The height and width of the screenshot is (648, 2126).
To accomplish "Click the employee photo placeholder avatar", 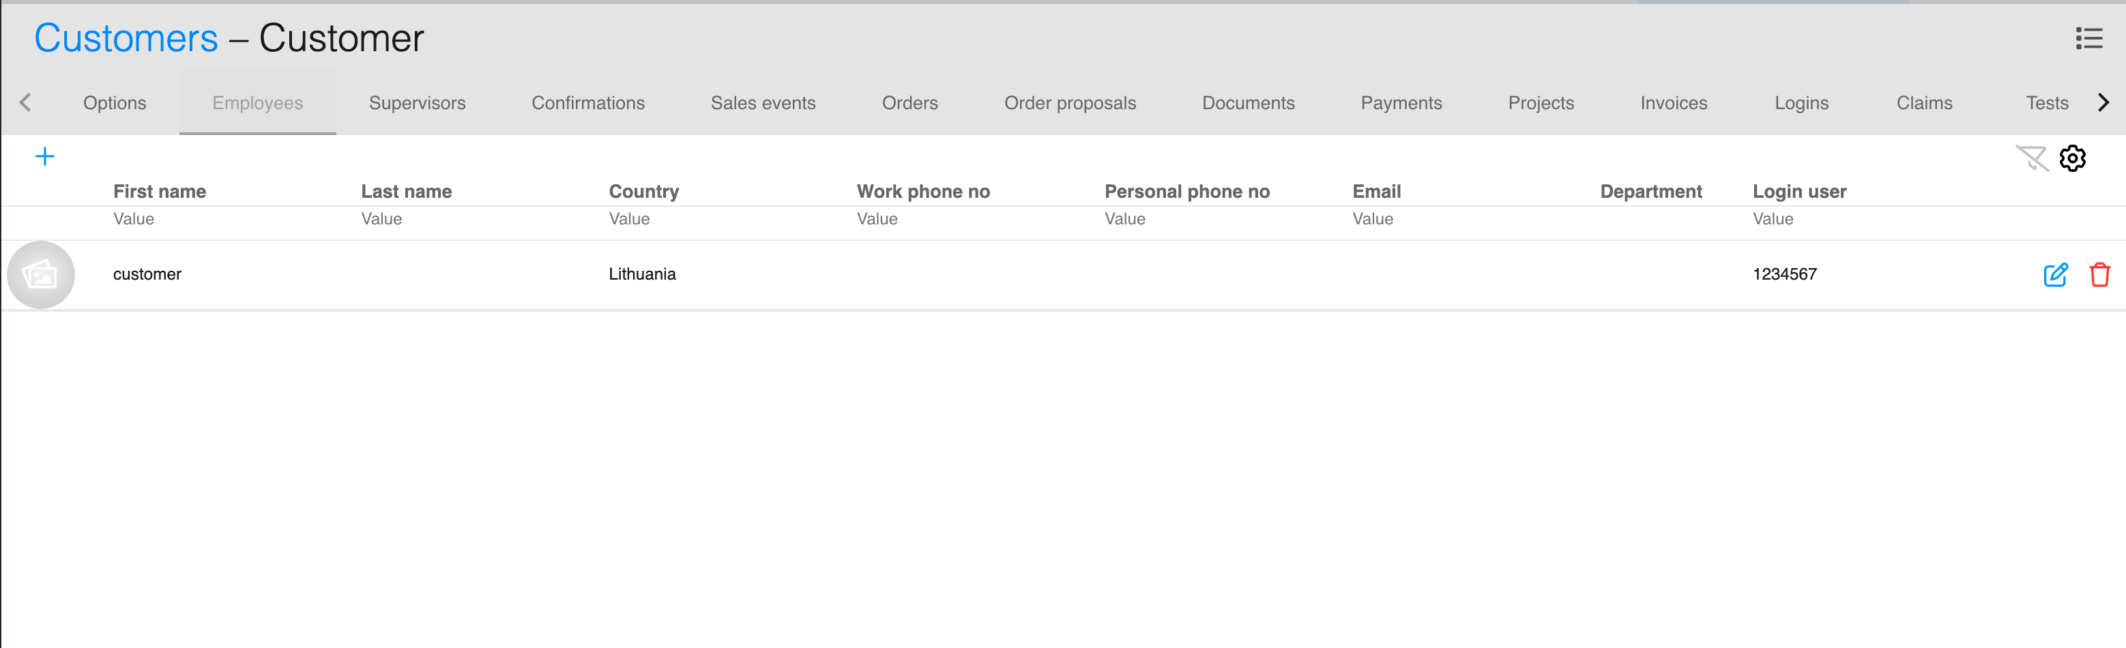I will click(40, 274).
